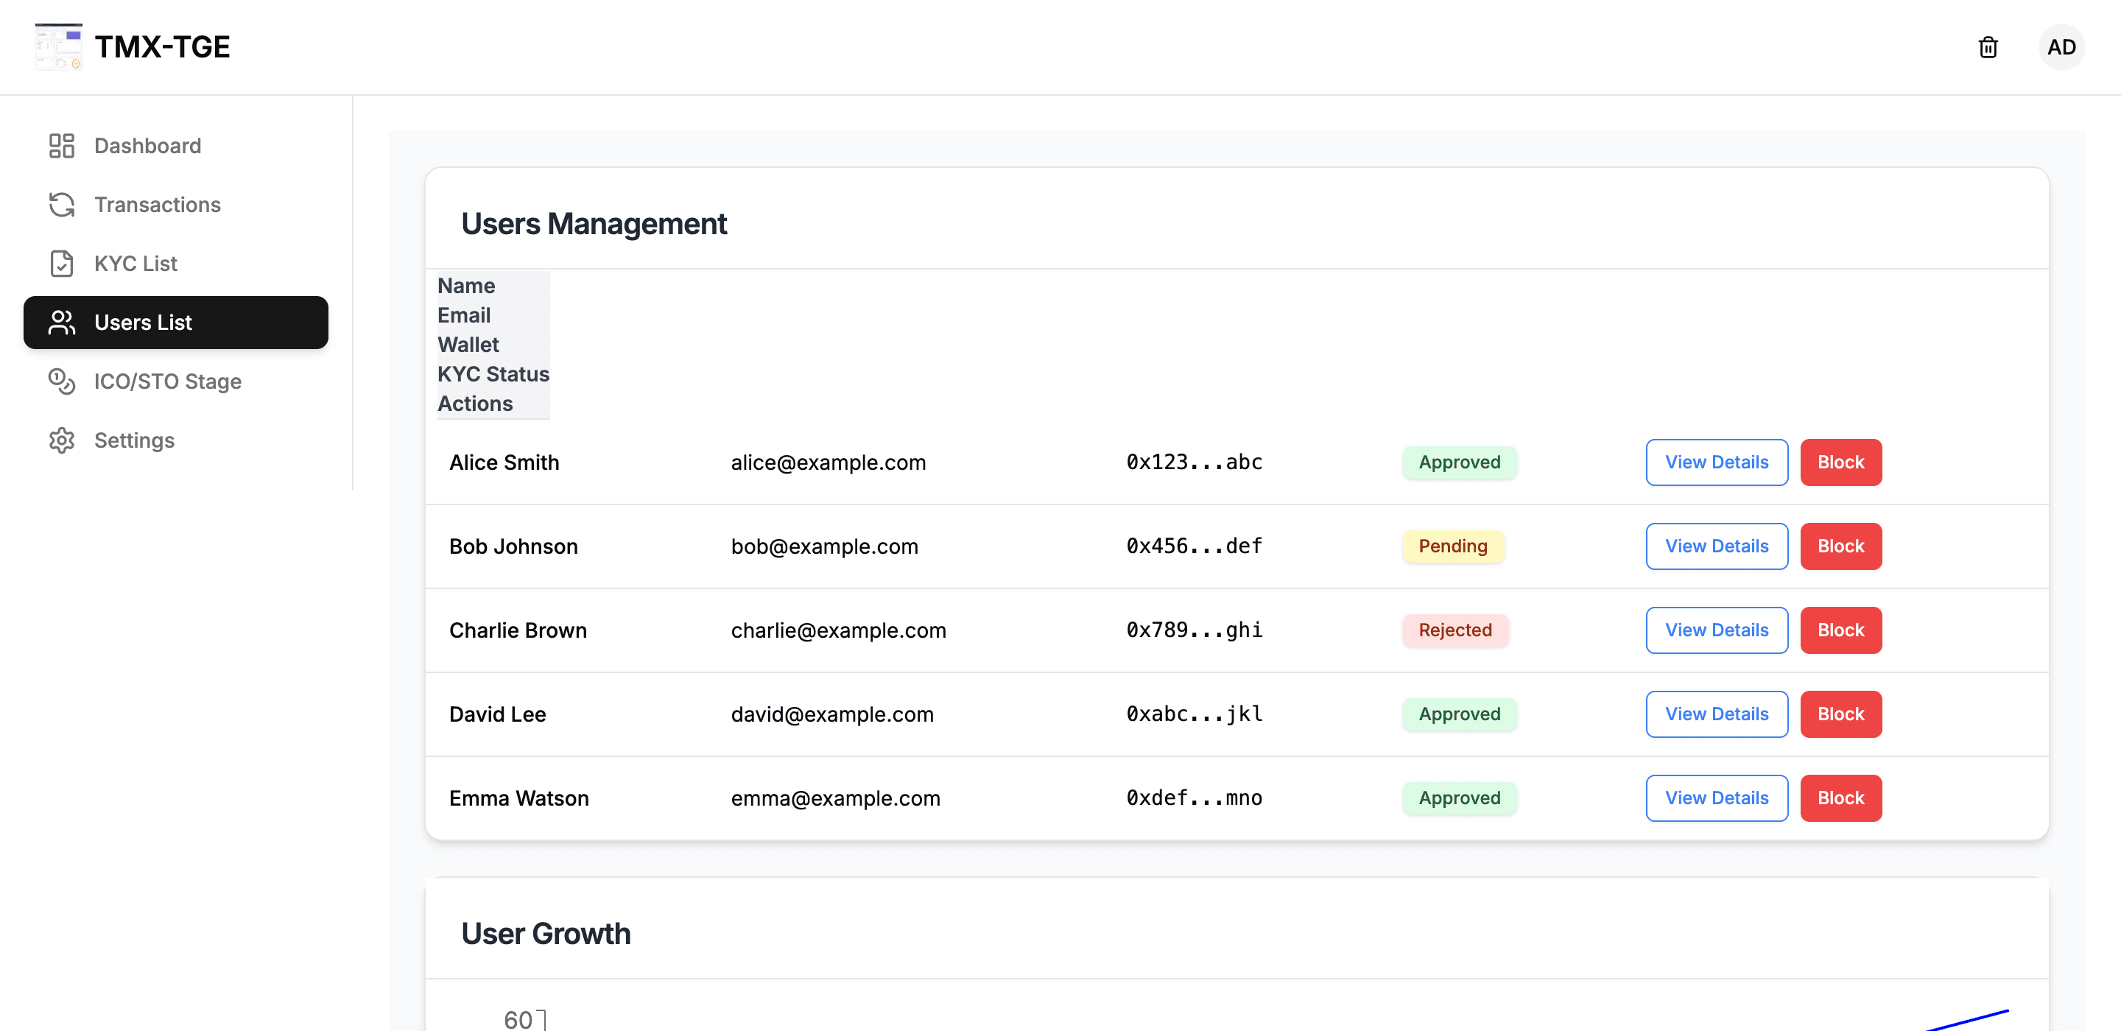The width and height of the screenshot is (2121, 1031).
Task: Block user Emma Watson
Action: 1841,798
